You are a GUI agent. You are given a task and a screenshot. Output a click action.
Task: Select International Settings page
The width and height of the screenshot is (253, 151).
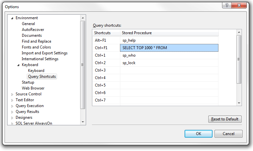[40, 59]
